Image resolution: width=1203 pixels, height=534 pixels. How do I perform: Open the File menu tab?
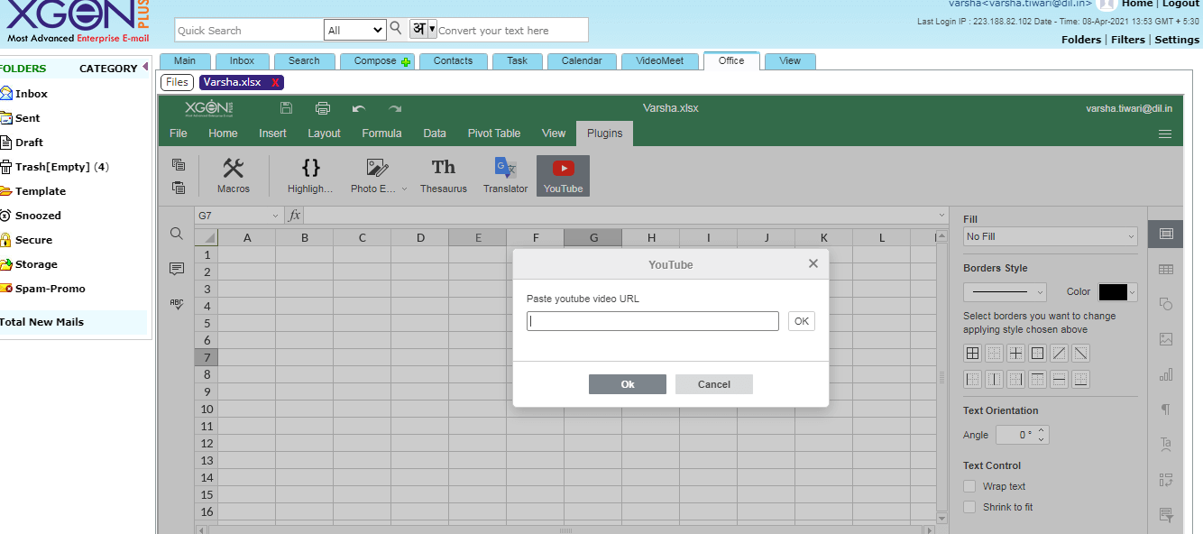point(179,133)
